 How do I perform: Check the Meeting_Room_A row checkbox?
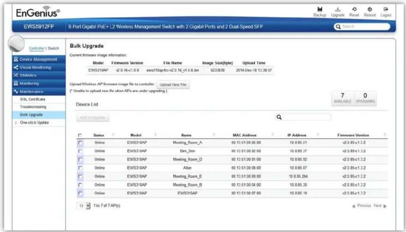[80, 143]
